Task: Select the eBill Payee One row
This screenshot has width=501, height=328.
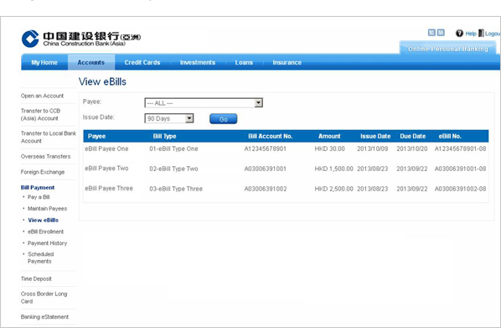Action: [x=286, y=148]
